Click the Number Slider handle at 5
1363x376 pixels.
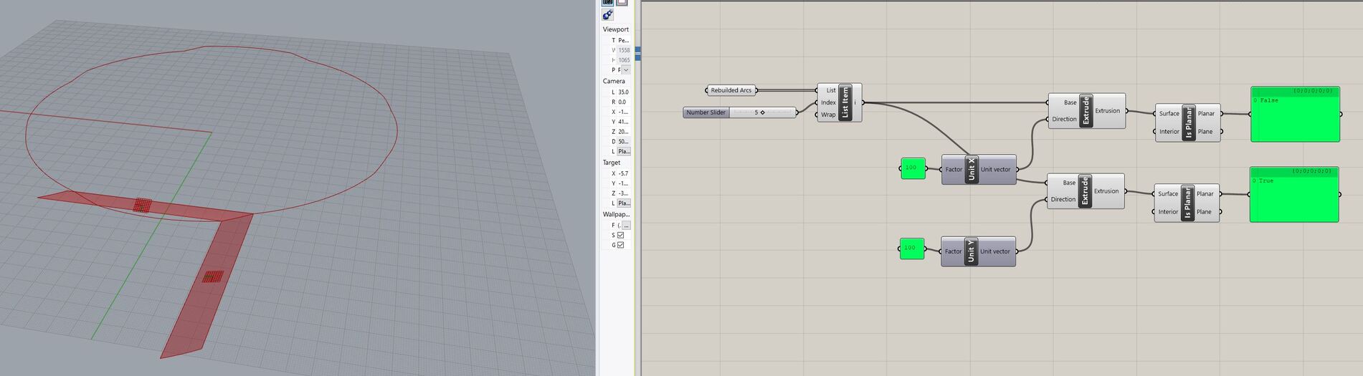tap(762, 112)
